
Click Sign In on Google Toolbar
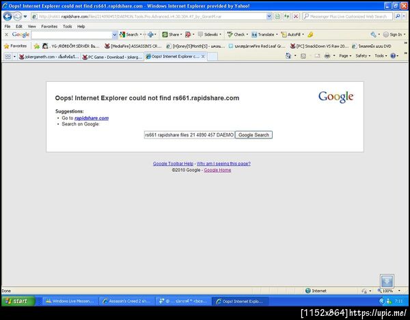coord(396,34)
